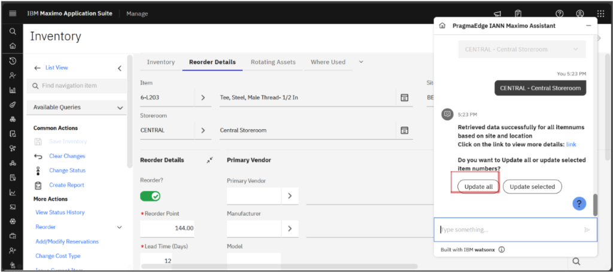Focus the Find navigation item field
Image resolution: width=613 pixels, height=272 pixels.
tap(77, 86)
